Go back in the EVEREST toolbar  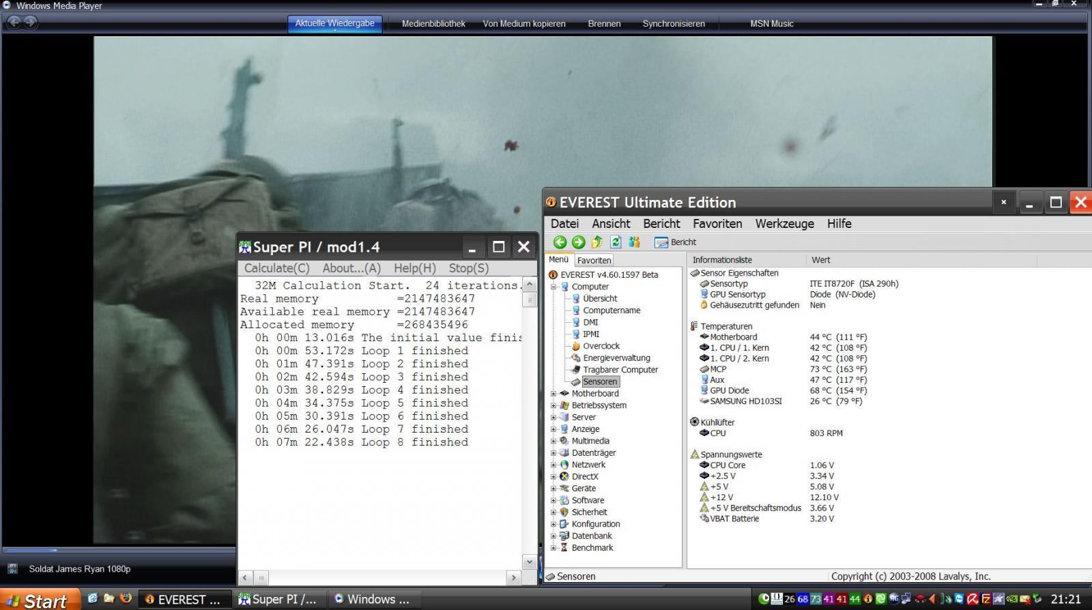coord(560,242)
